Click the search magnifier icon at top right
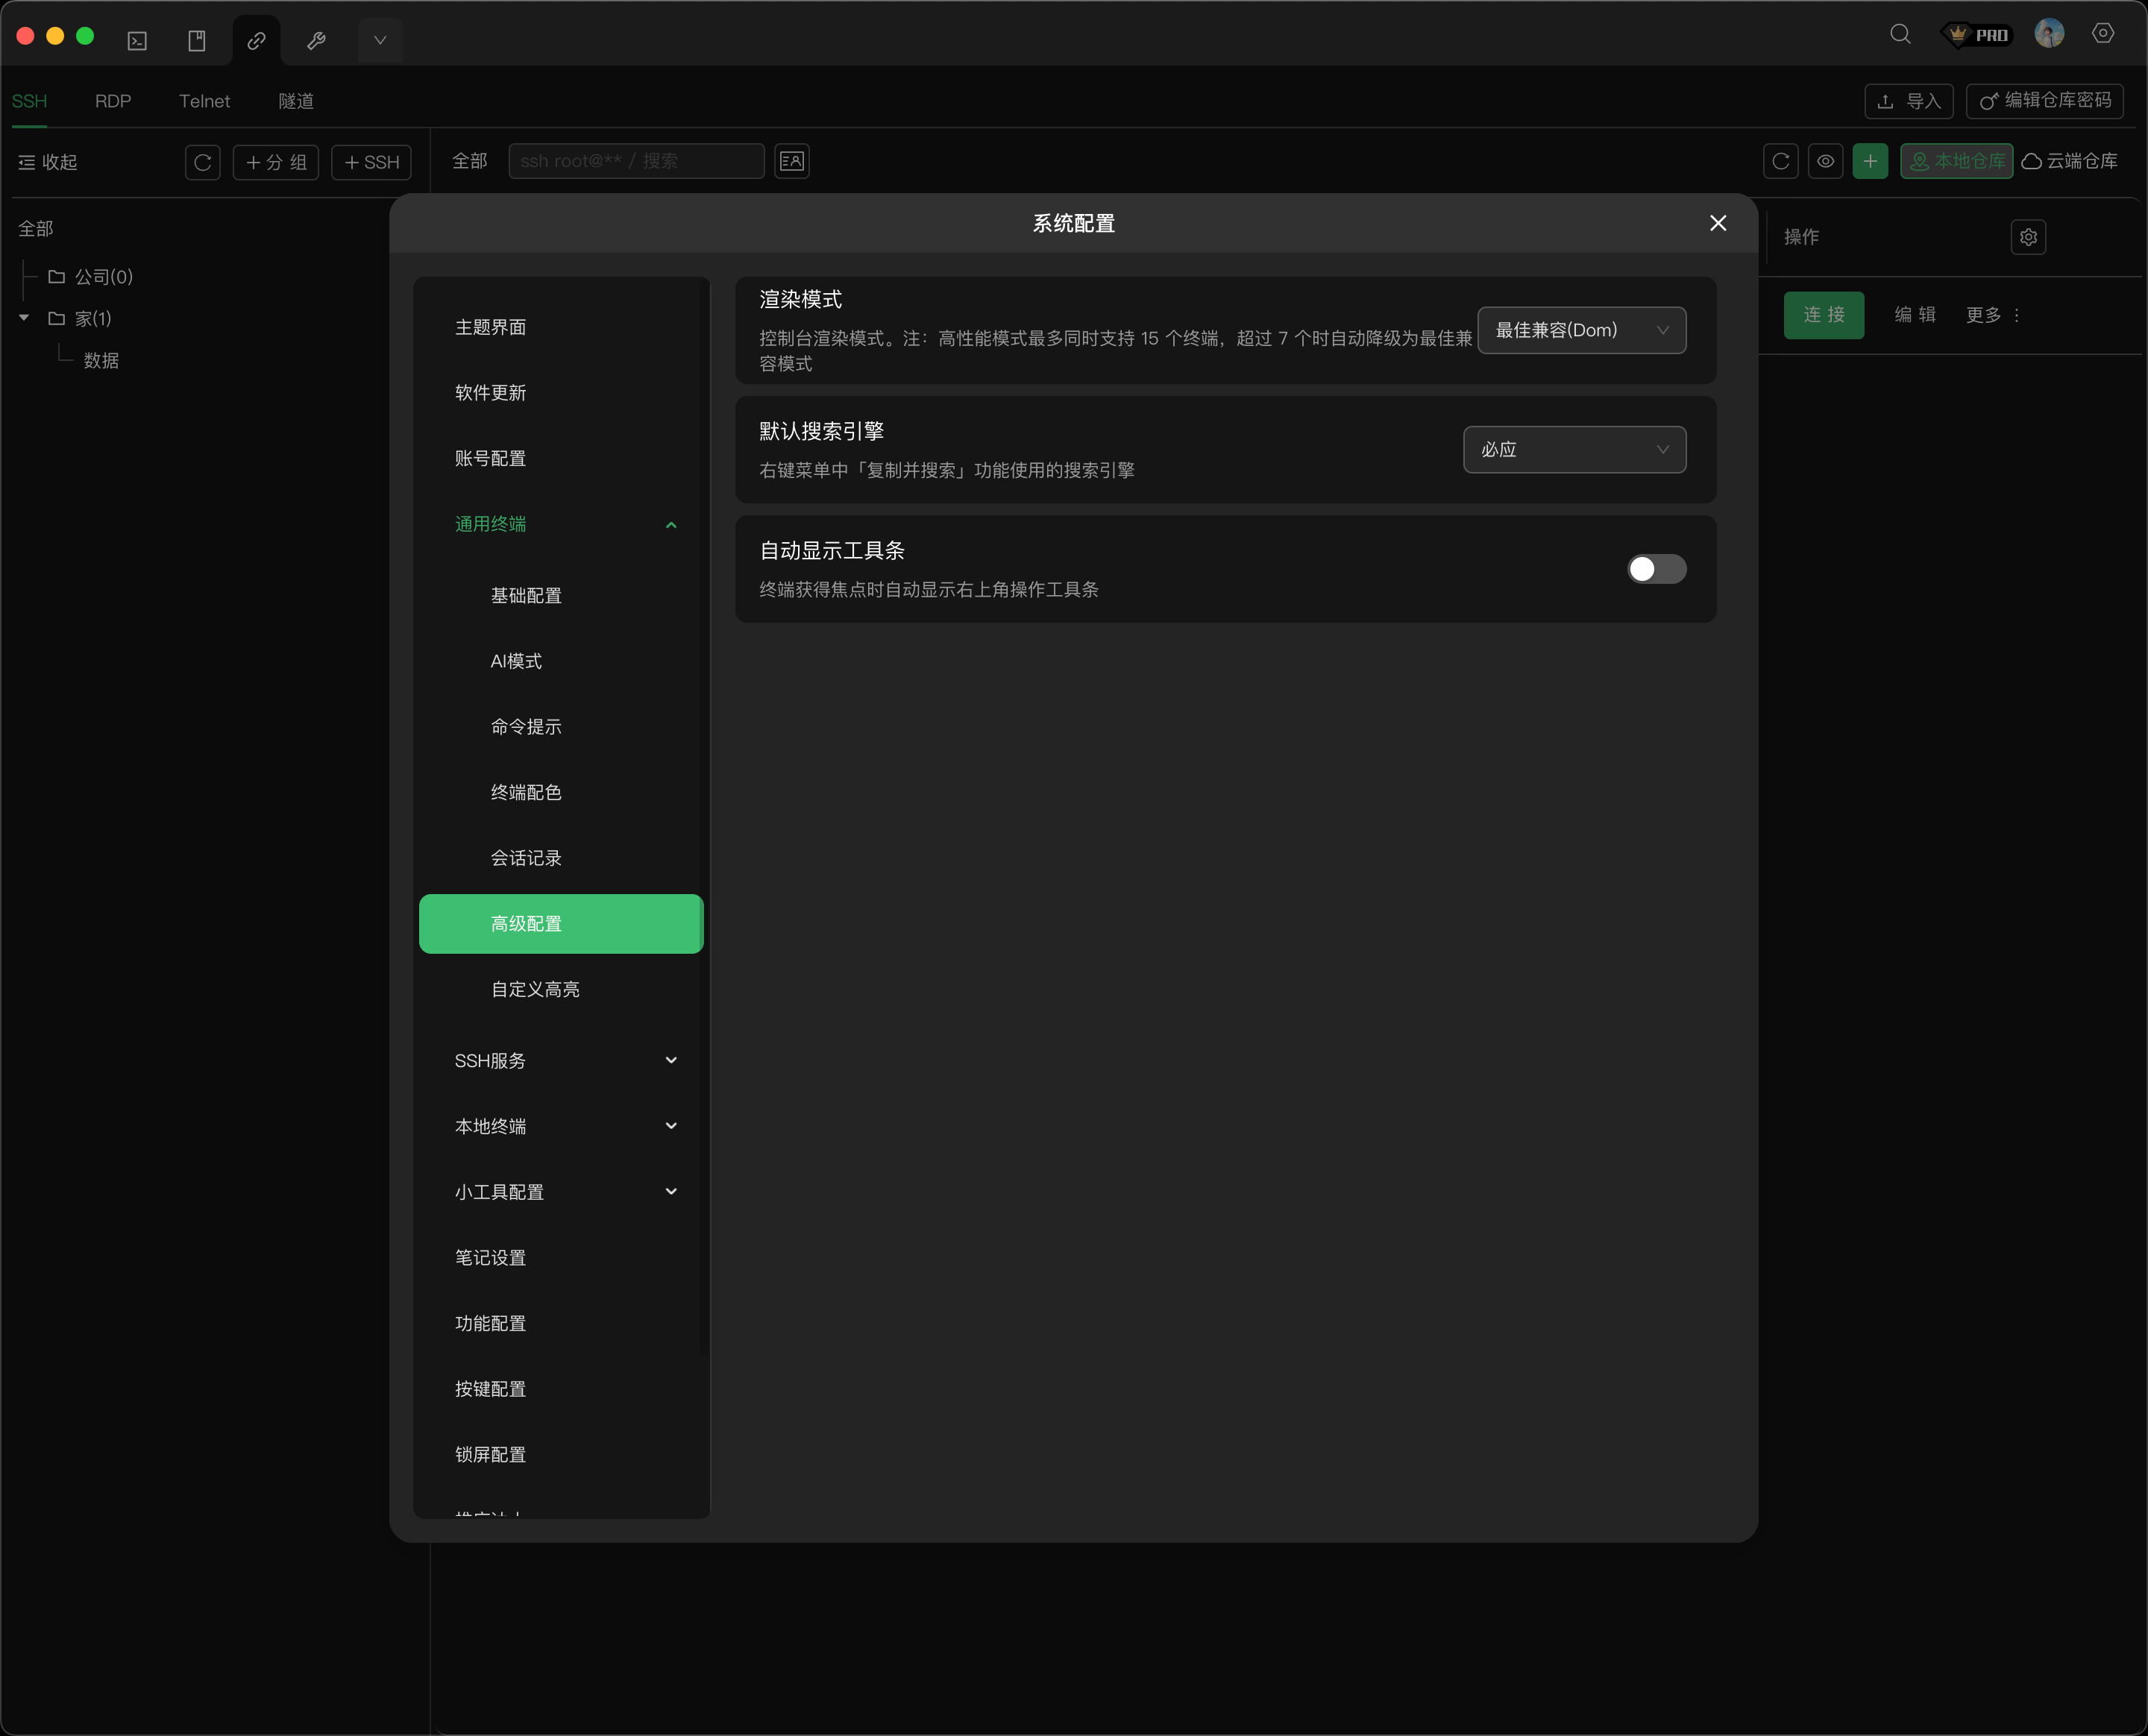 point(1900,34)
